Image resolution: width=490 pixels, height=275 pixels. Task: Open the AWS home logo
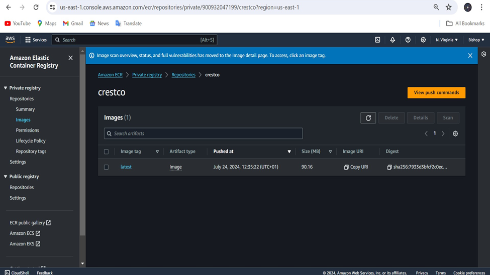pos(10,40)
